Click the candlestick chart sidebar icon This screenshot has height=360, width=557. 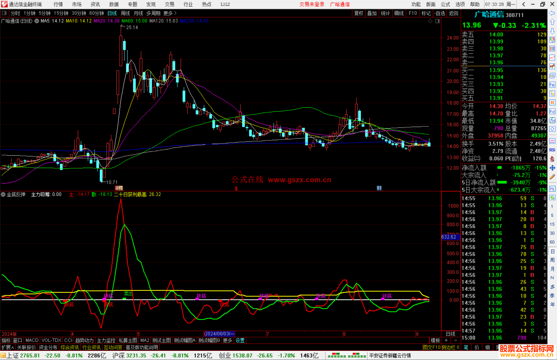click(x=552, y=67)
